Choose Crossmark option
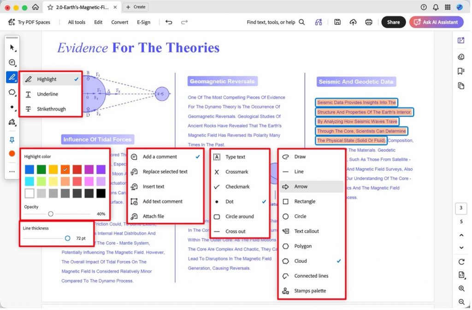The image size is (472, 310). (x=240, y=172)
